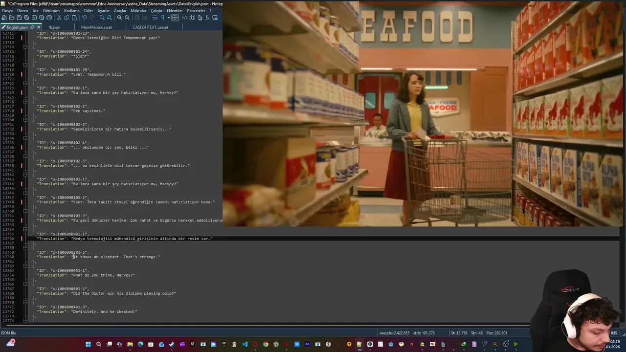Switch to the CASEOHTEXT.uasset tab
This screenshot has height=352, width=626.
click(150, 27)
